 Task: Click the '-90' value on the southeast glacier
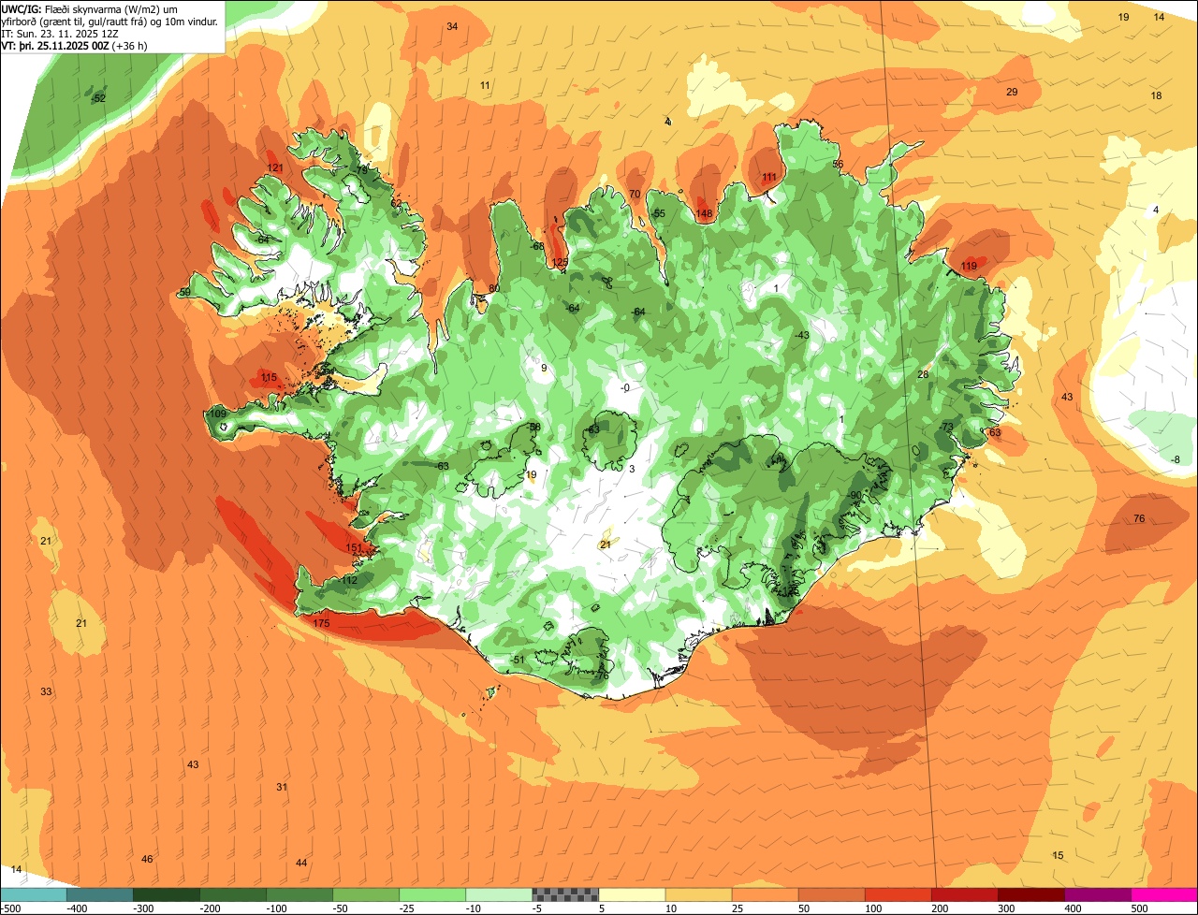(x=855, y=495)
